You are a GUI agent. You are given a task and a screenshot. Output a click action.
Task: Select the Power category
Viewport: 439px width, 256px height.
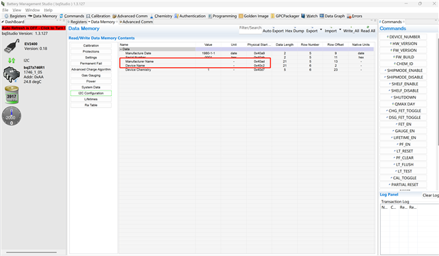(x=91, y=81)
